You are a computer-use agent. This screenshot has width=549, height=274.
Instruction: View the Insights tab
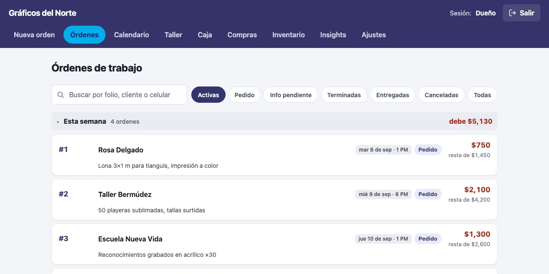pos(333,35)
